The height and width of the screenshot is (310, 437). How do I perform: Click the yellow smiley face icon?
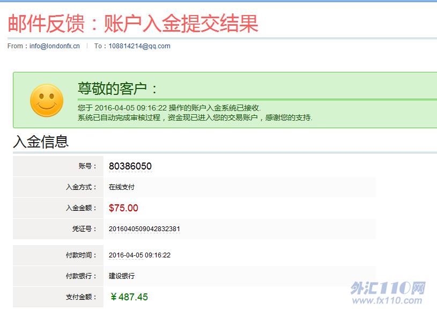pyautogui.click(x=47, y=100)
